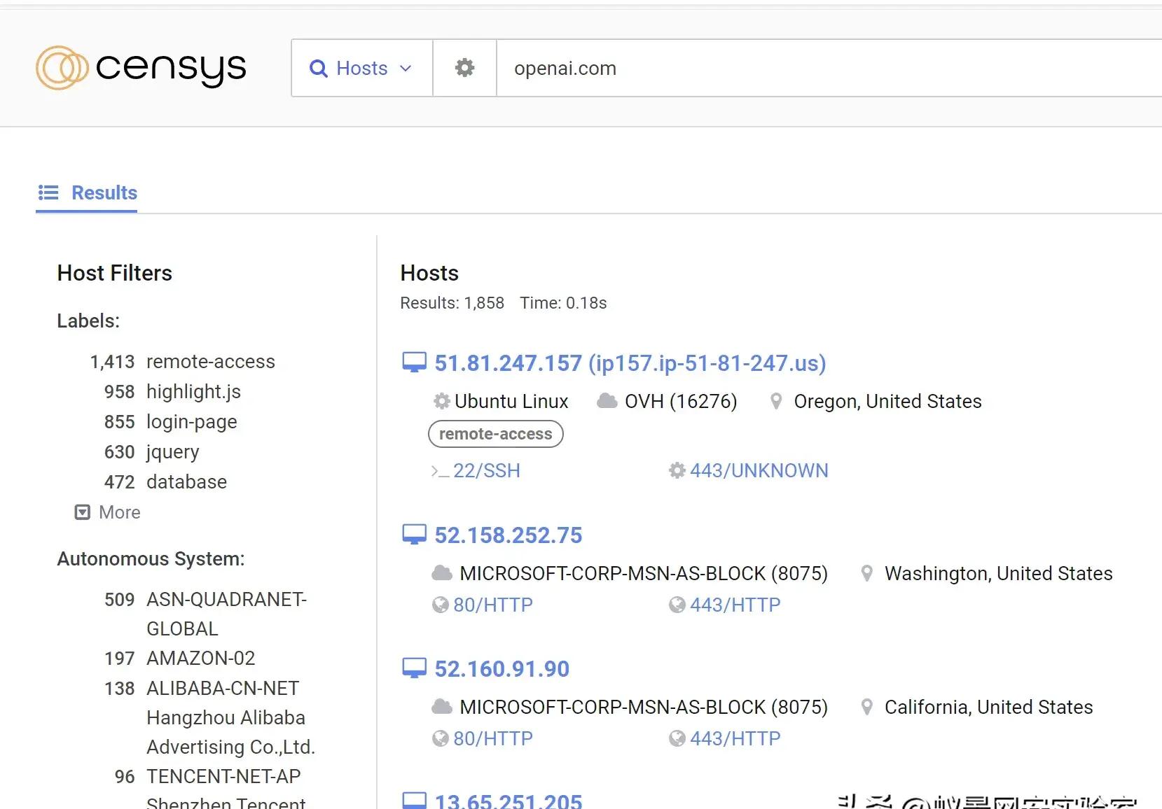1162x809 pixels.
Task: Open host 52.158.252.75 details
Action: click(508, 535)
